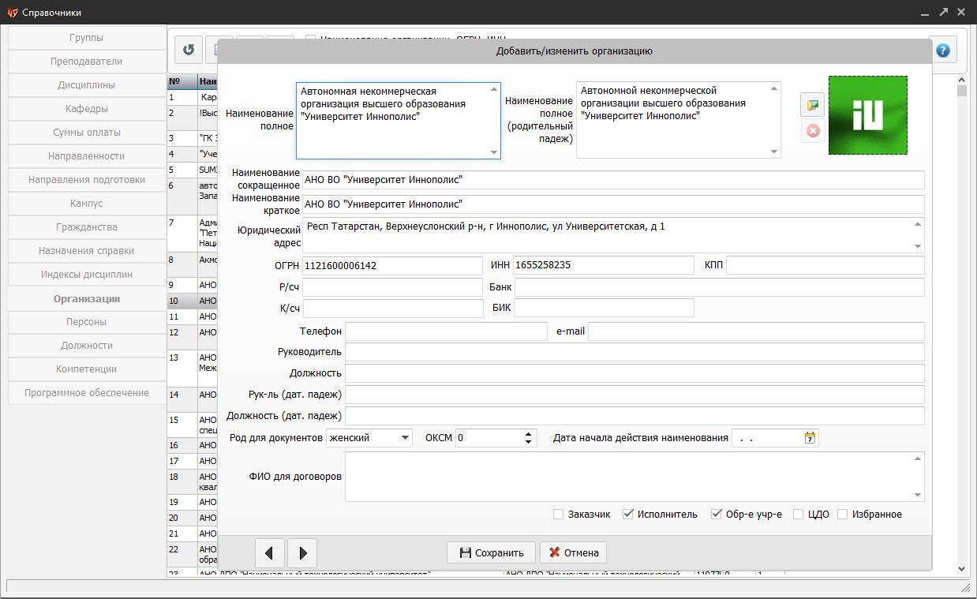Open the Компетенции section

[87, 369]
